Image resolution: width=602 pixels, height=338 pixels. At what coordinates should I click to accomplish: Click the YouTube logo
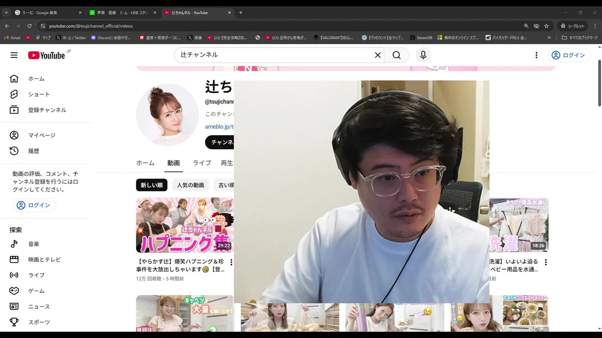[47, 55]
